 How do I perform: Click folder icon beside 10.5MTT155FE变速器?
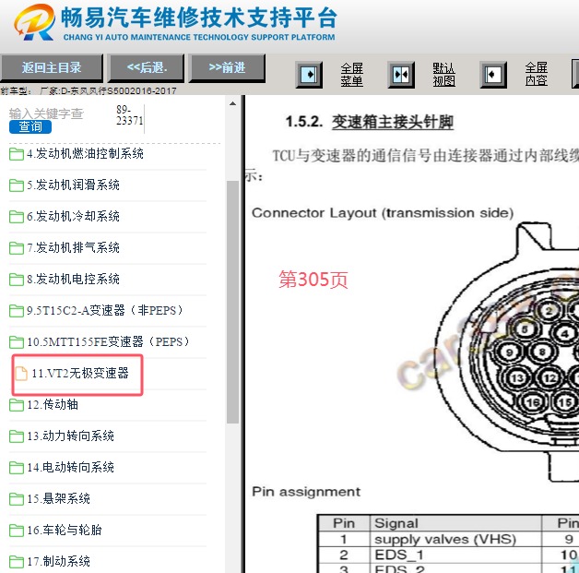[17, 342]
